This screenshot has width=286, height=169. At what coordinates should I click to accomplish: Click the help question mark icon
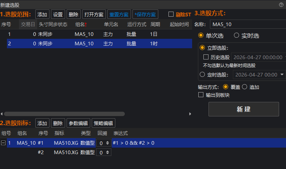281,5
